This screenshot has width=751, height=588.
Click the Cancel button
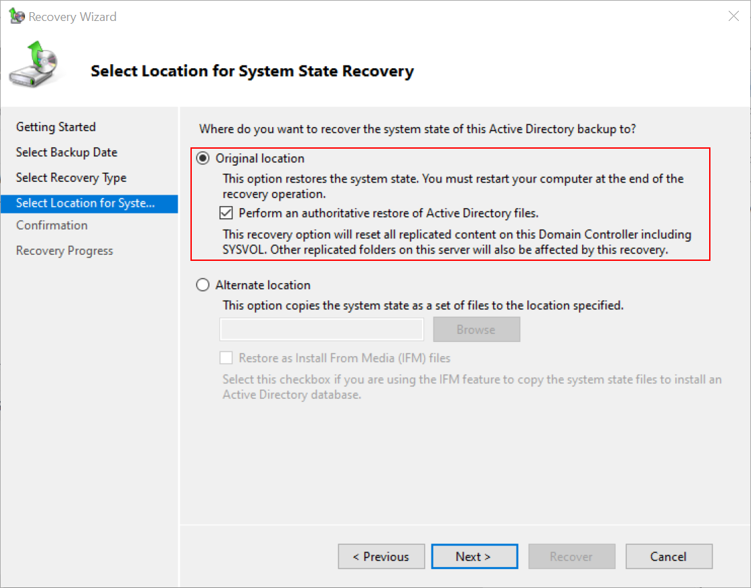coord(669,556)
